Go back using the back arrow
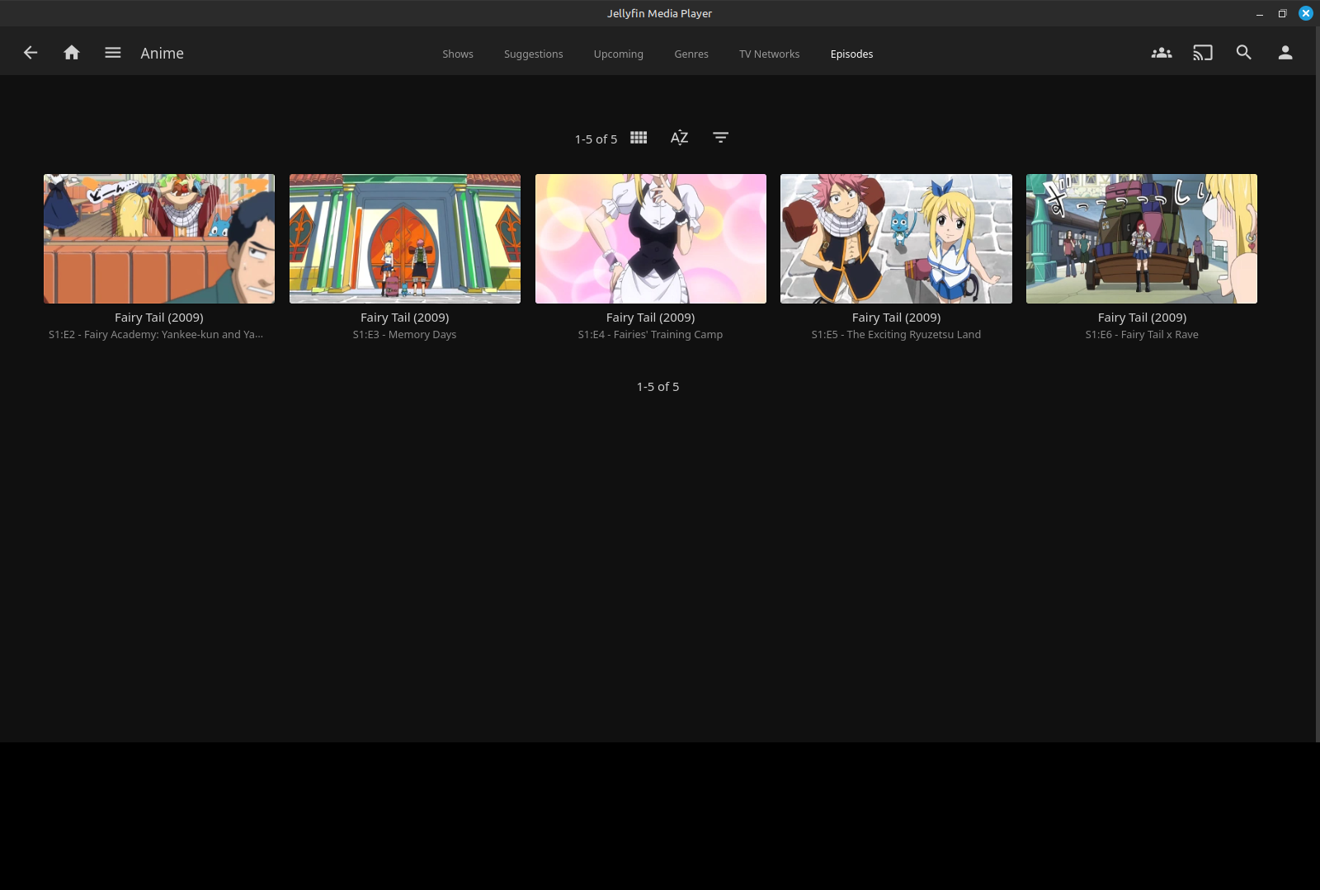The image size is (1320, 890). (x=31, y=53)
